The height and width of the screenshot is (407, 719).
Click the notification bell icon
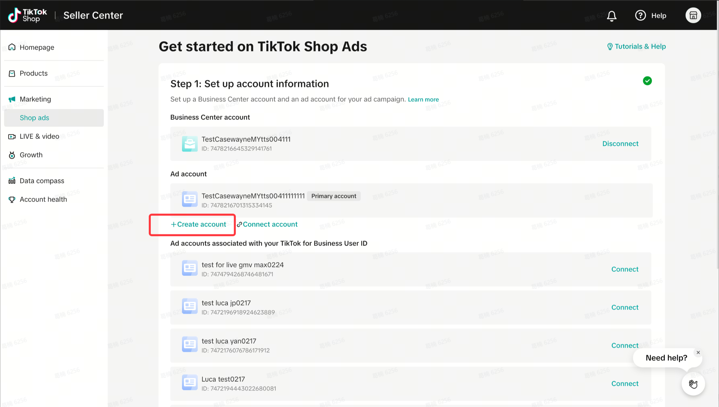click(x=612, y=15)
